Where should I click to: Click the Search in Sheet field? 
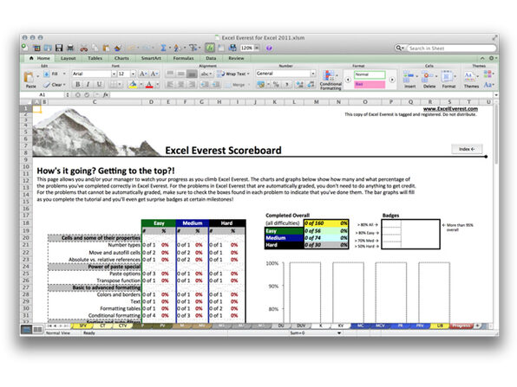(x=451, y=48)
